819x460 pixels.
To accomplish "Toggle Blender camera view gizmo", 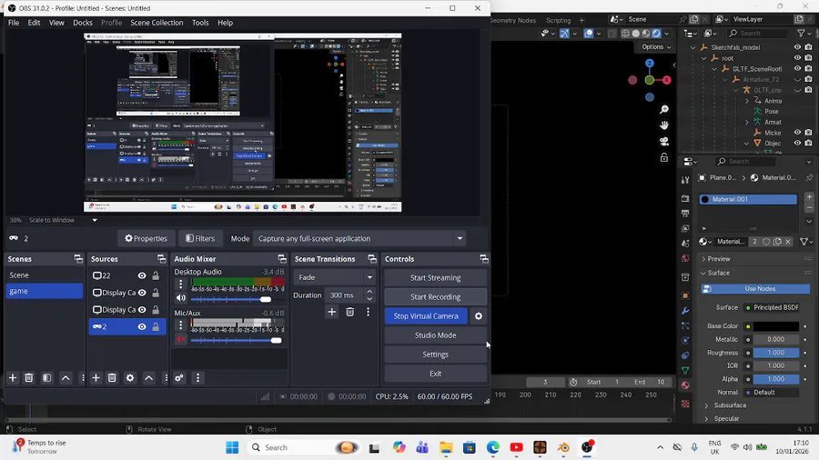I will pyautogui.click(x=664, y=141).
